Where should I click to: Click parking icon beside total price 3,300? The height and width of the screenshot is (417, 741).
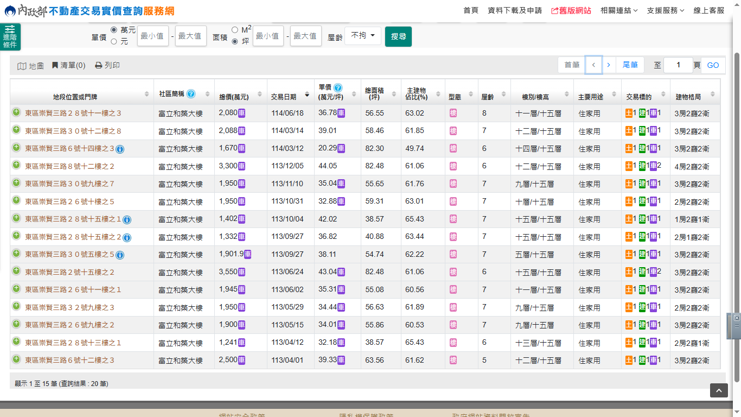pyautogui.click(x=241, y=166)
